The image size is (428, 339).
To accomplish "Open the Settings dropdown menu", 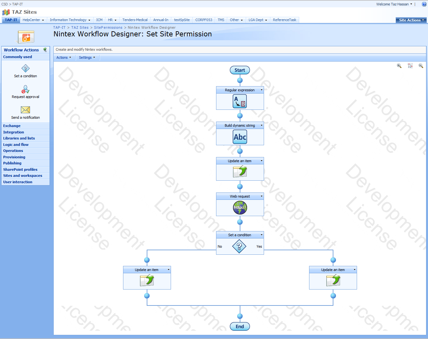I will tap(87, 57).
